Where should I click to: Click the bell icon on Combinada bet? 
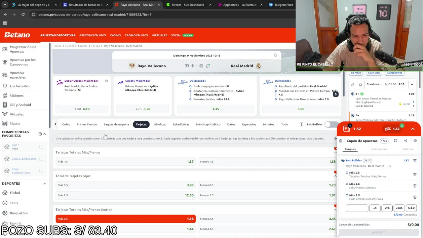(x=360, y=84)
